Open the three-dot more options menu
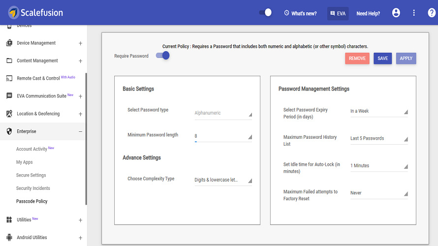438x246 pixels. pyautogui.click(x=414, y=13)
